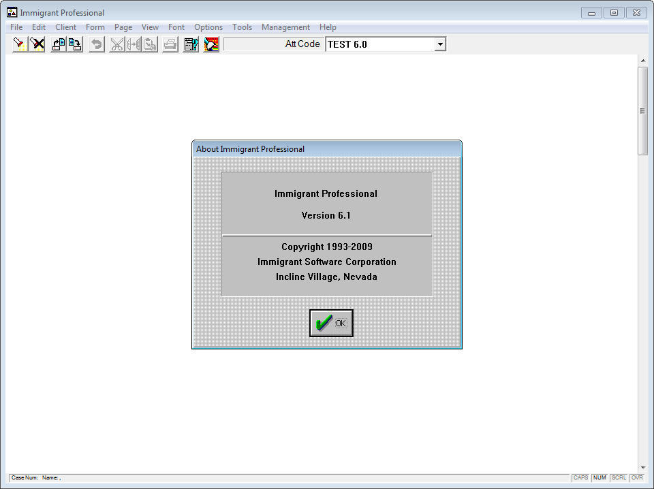Viewport: 654px width, 489px height.
Task: Open the Help menu
Action: [x=328, y=27]
